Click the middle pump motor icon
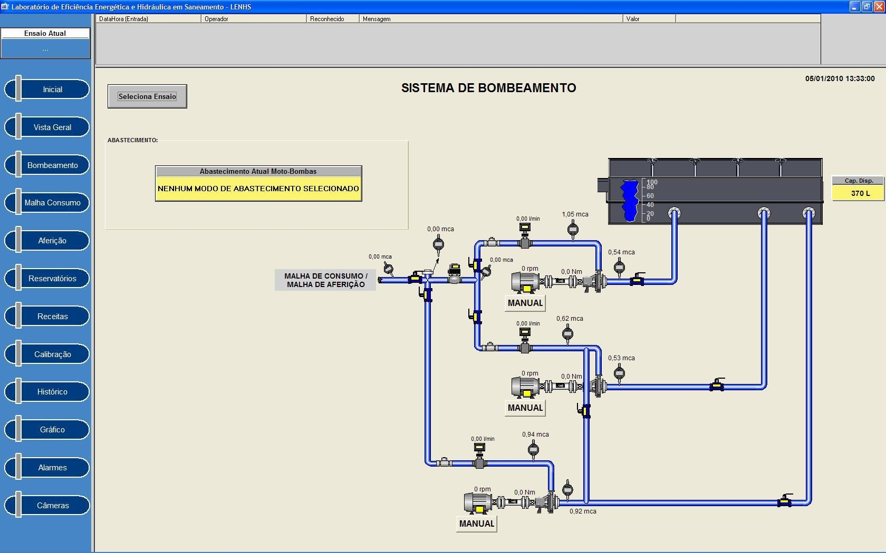This screenshot has width=886, height=553. click(x=525, y=387)
